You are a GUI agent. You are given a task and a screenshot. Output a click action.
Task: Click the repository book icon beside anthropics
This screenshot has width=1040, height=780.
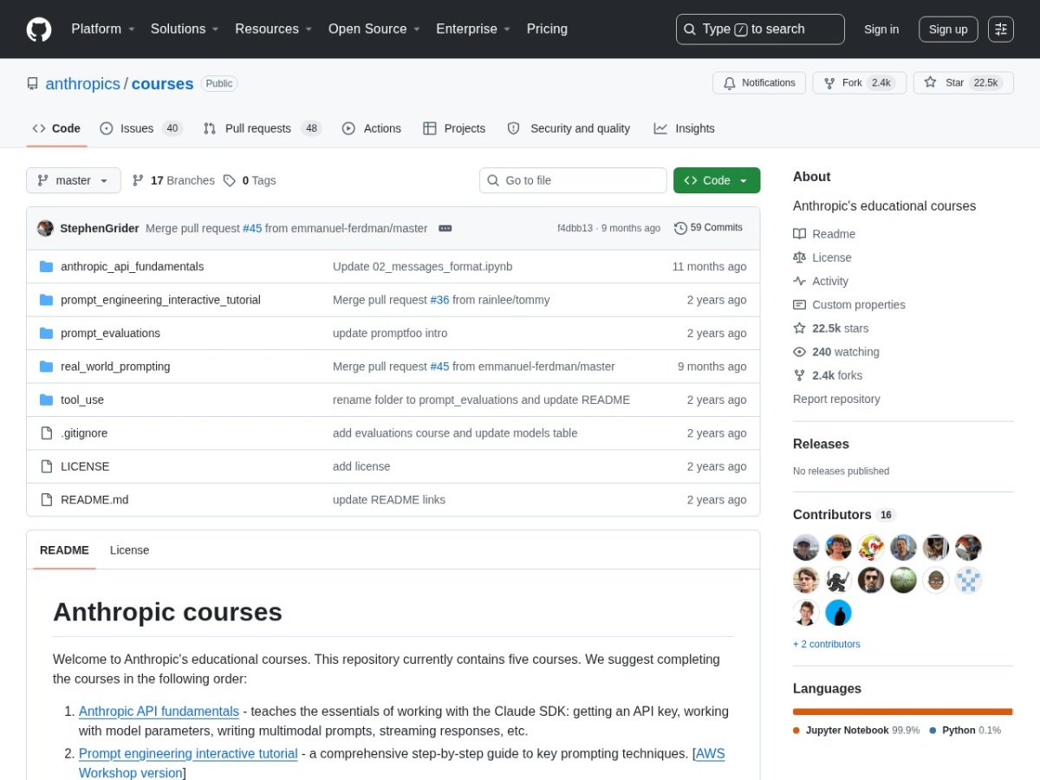click(x=33, y=84)
